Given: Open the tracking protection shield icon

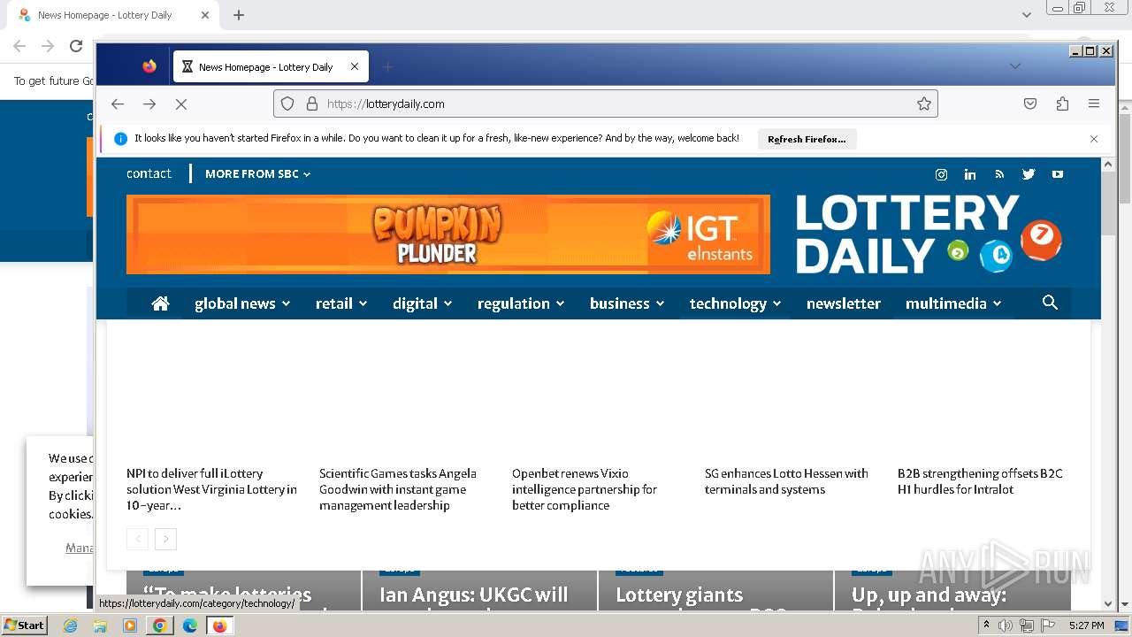Looking at the screenshot, I should click(x=287, y=104).
